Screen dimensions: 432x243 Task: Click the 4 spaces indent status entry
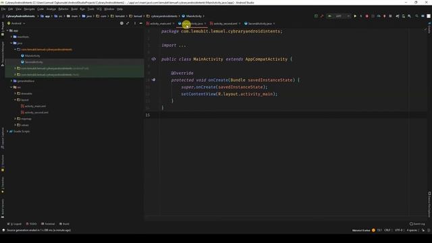tap(412, 230)
